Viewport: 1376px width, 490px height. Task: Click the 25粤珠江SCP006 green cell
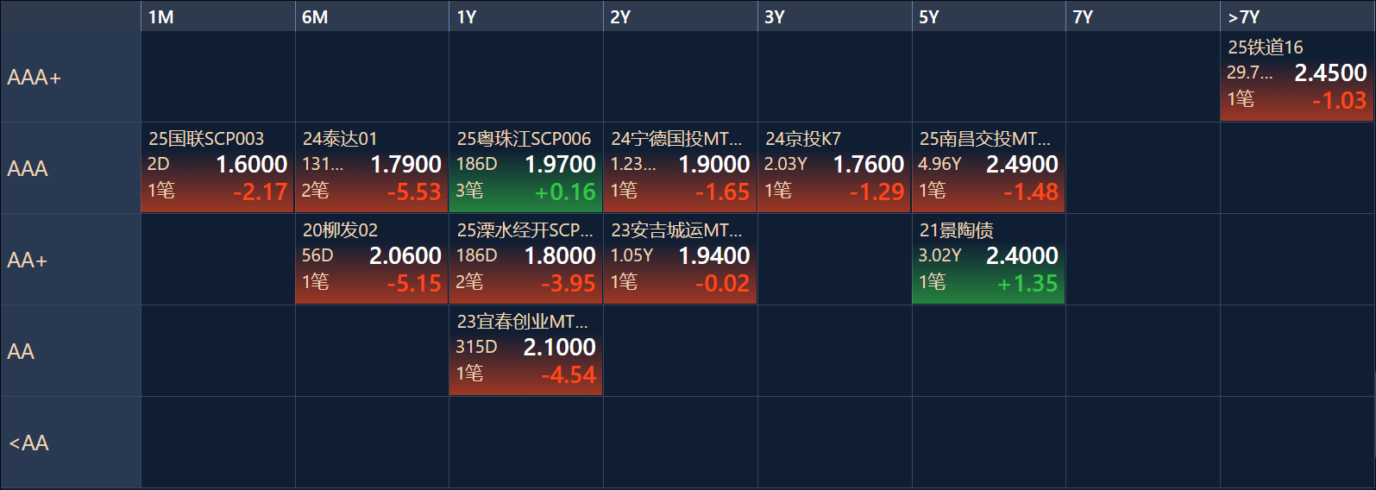coord(525,167)
